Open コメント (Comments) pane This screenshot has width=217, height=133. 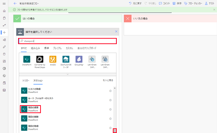(x=164, y=4)
